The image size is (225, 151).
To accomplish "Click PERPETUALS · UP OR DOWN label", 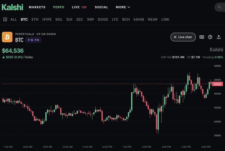I will click(x=35, y=34).
